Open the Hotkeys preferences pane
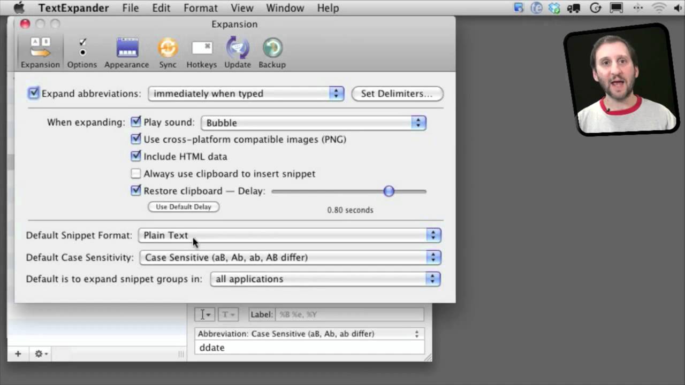685x385 pixels. click(202, 52)
